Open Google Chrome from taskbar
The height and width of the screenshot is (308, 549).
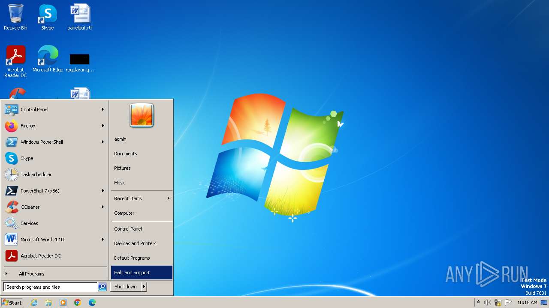tap(78, 302)
